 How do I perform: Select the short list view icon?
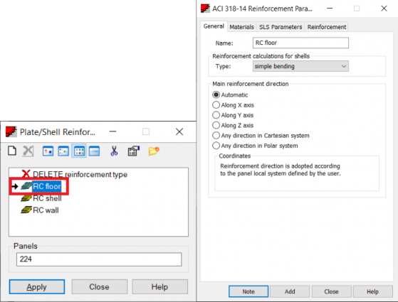coord(79,151)
